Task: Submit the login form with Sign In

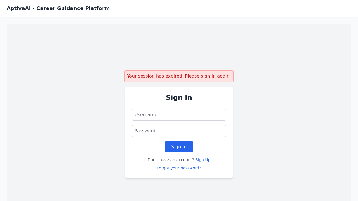Action: (179, 147)
